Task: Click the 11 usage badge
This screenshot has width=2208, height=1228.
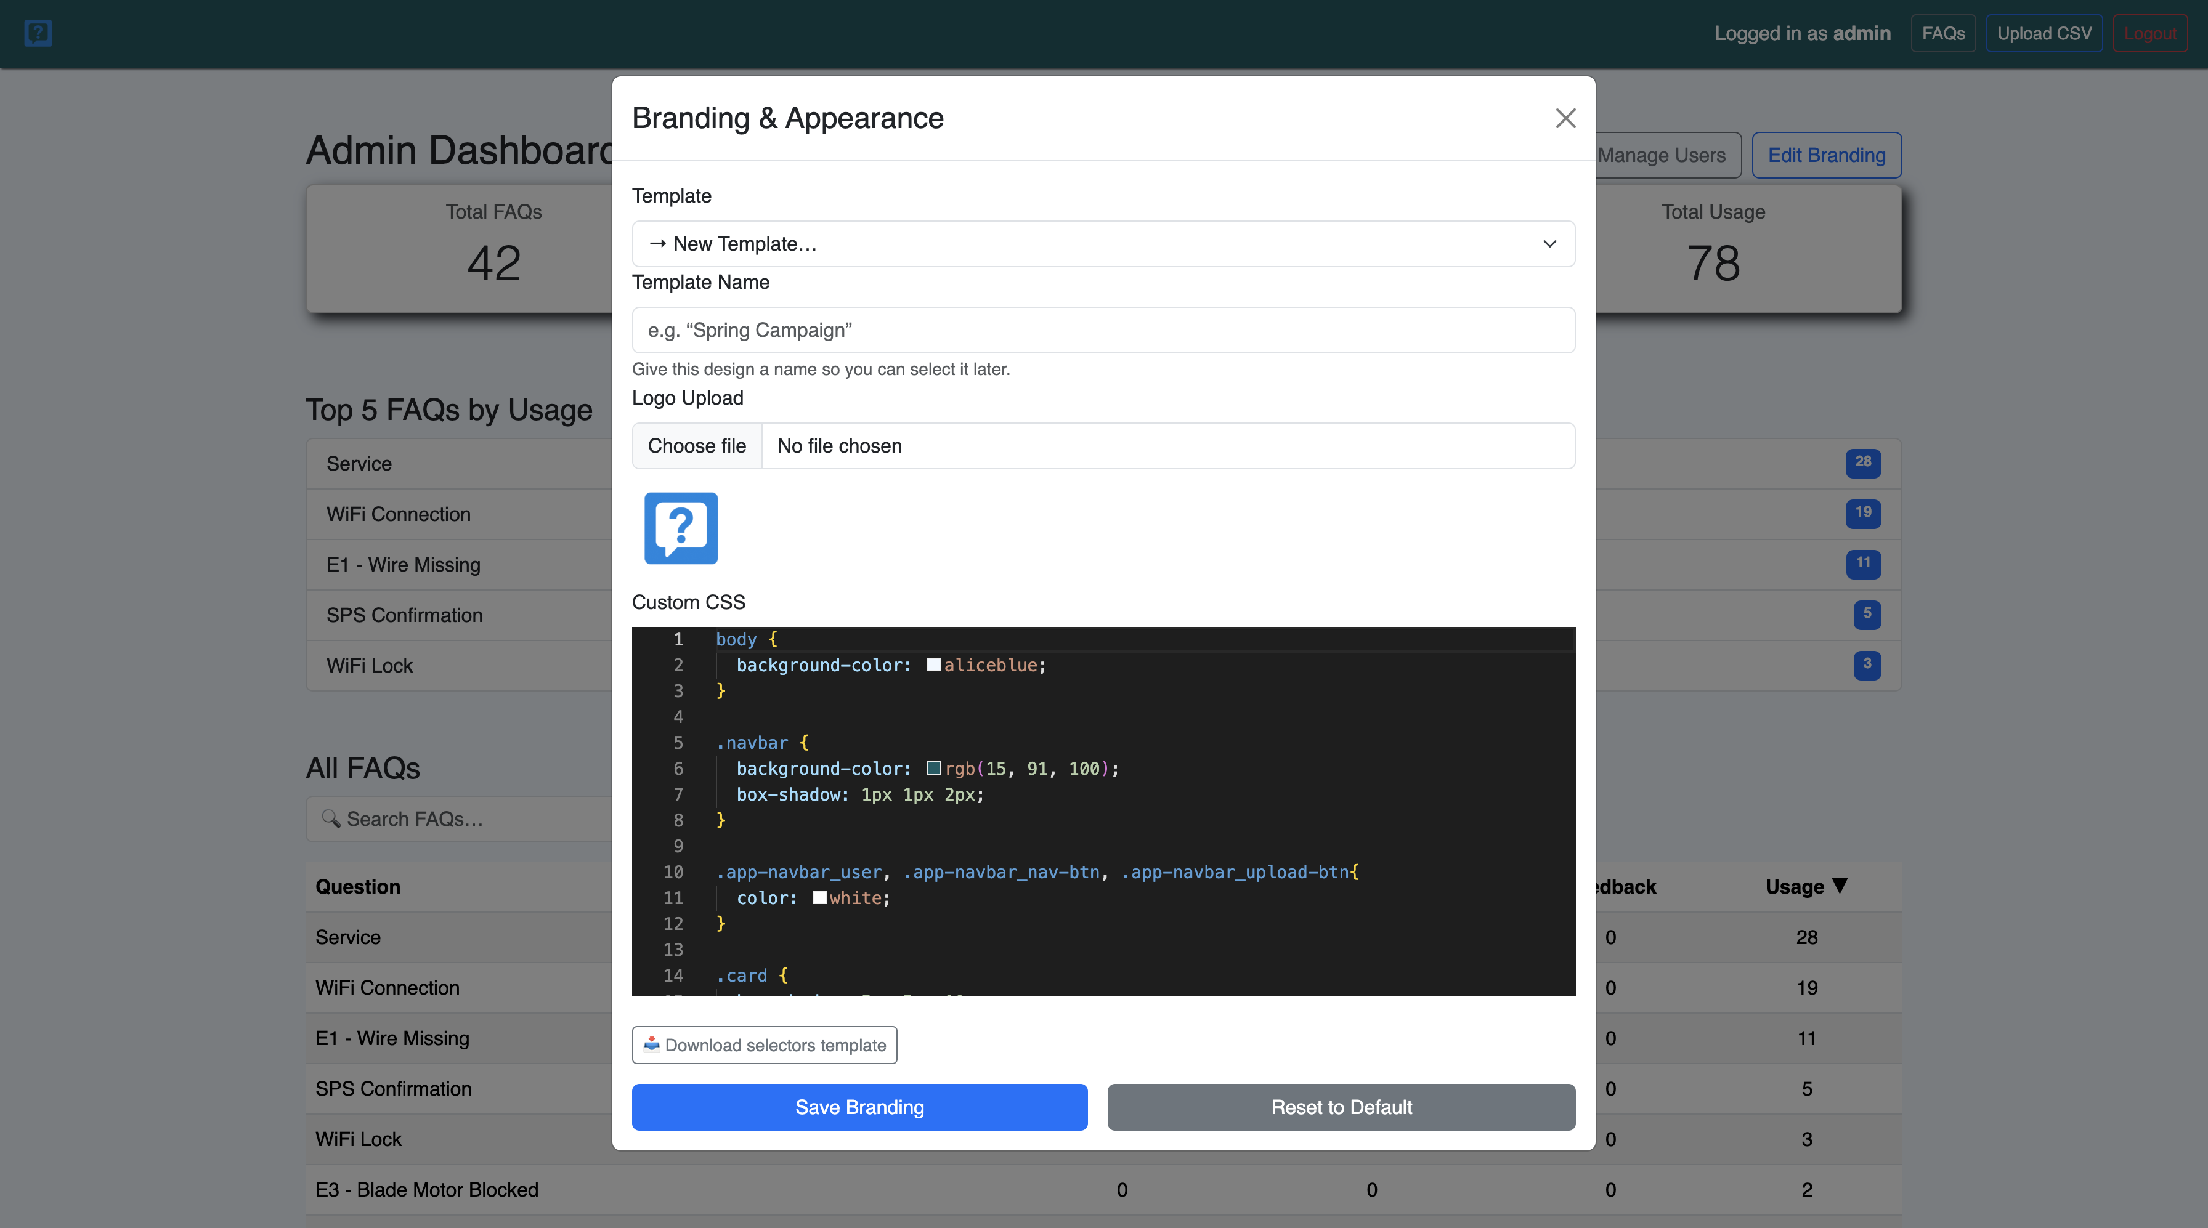Action: 1862,564
